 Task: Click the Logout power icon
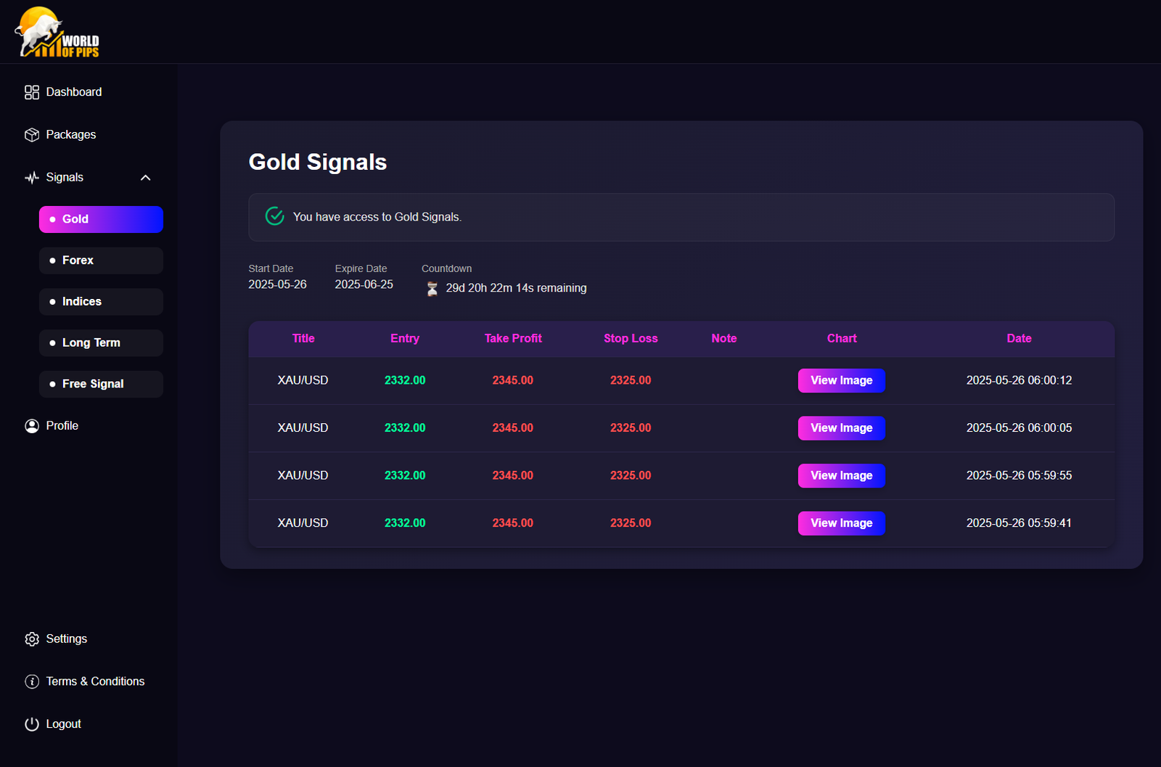pyautogui.click(x=32, y=724)
